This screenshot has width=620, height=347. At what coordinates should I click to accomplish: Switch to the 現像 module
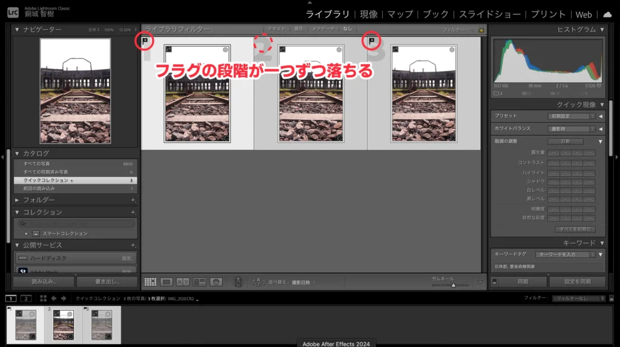coord(368,14)
